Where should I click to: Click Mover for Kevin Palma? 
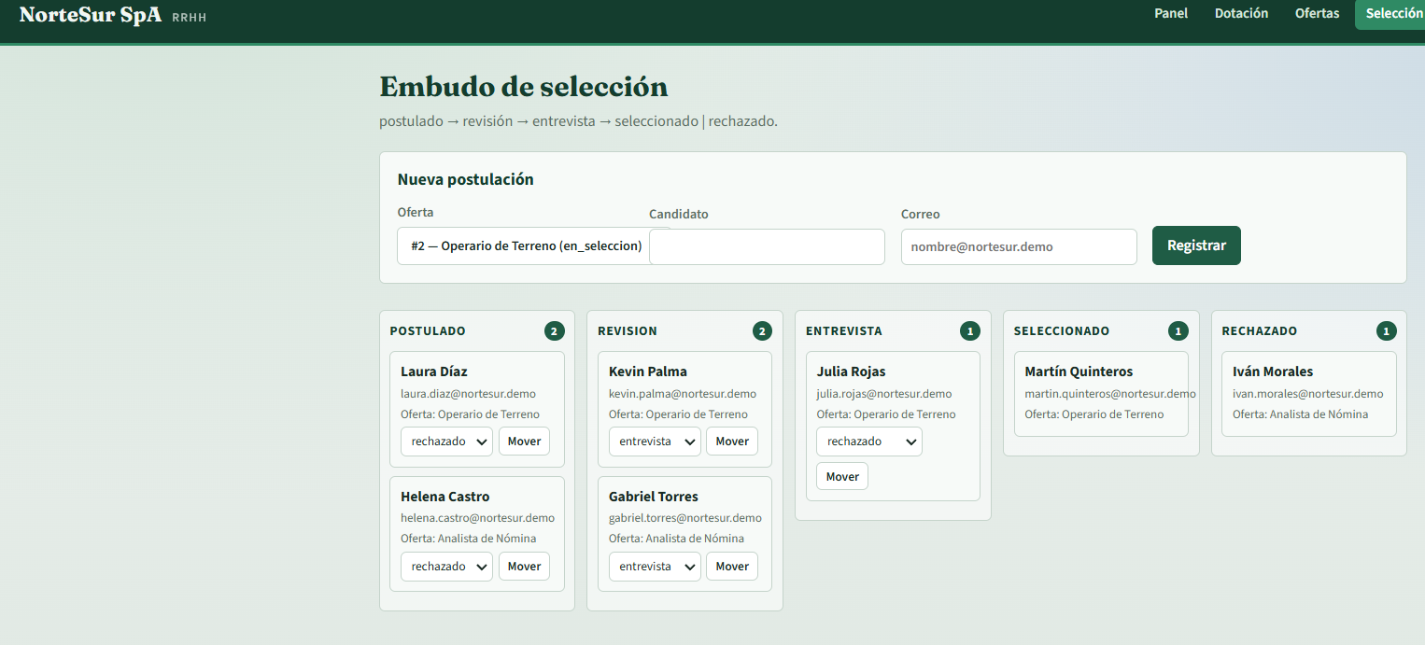(732, 442)
